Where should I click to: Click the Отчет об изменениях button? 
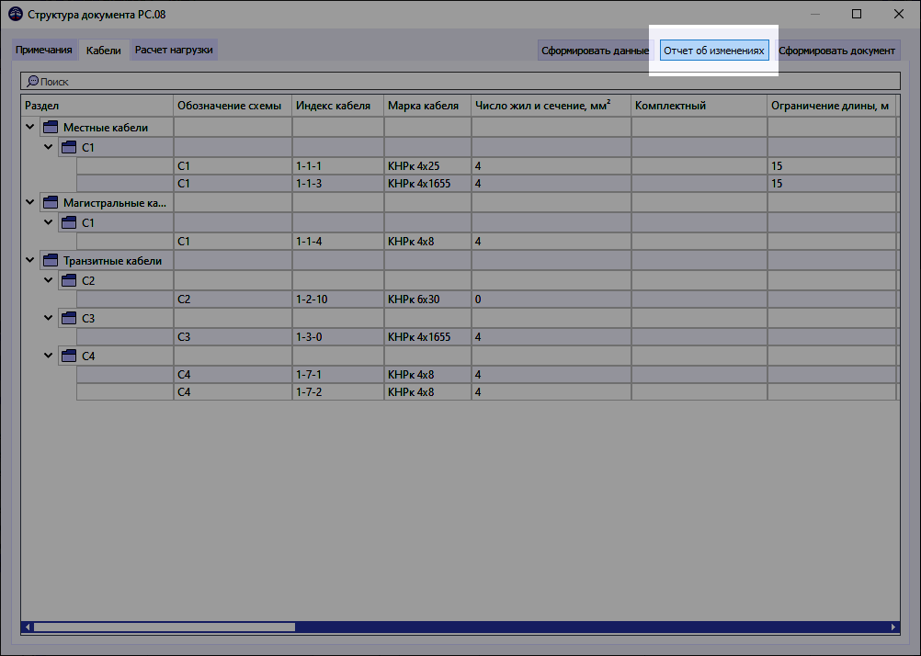713,51
